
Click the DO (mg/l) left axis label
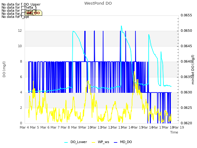pos(4,69)
